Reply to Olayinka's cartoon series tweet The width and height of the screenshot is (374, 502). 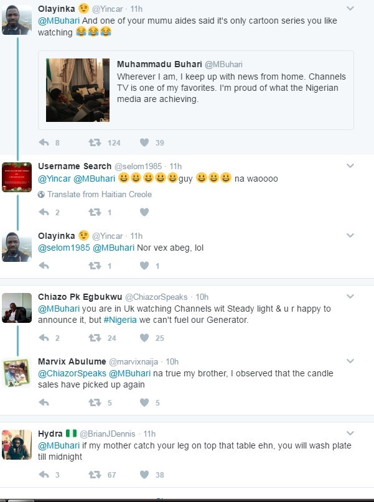point(44,142)
